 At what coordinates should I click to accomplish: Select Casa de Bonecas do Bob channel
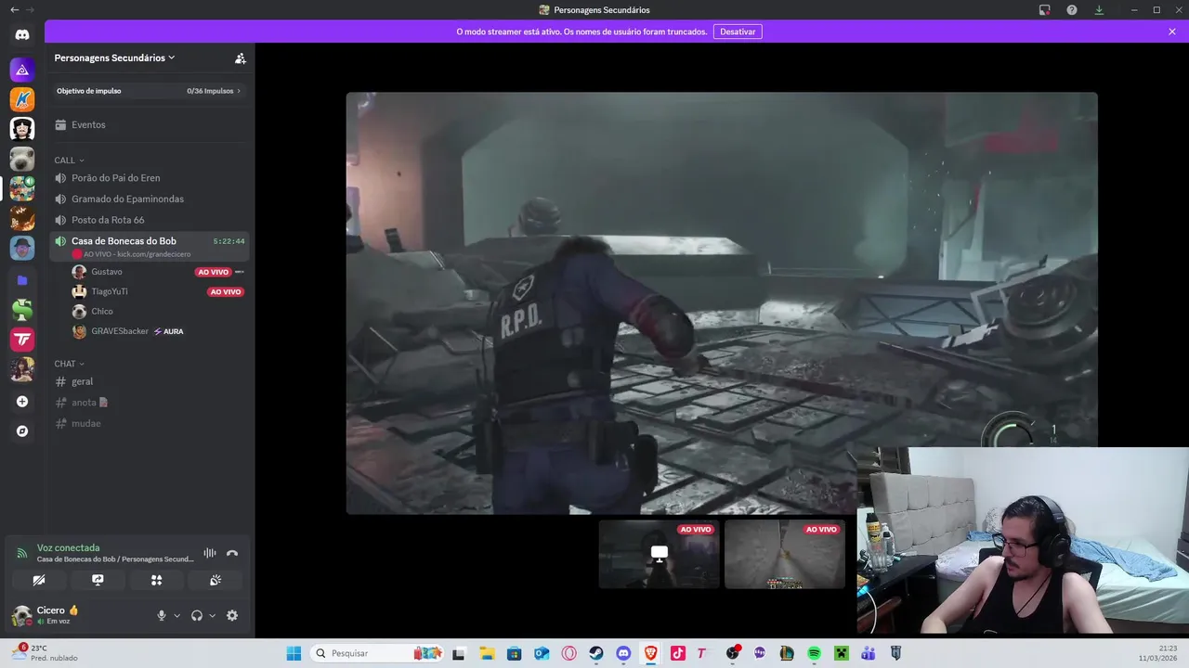click(x=150, y=247)
